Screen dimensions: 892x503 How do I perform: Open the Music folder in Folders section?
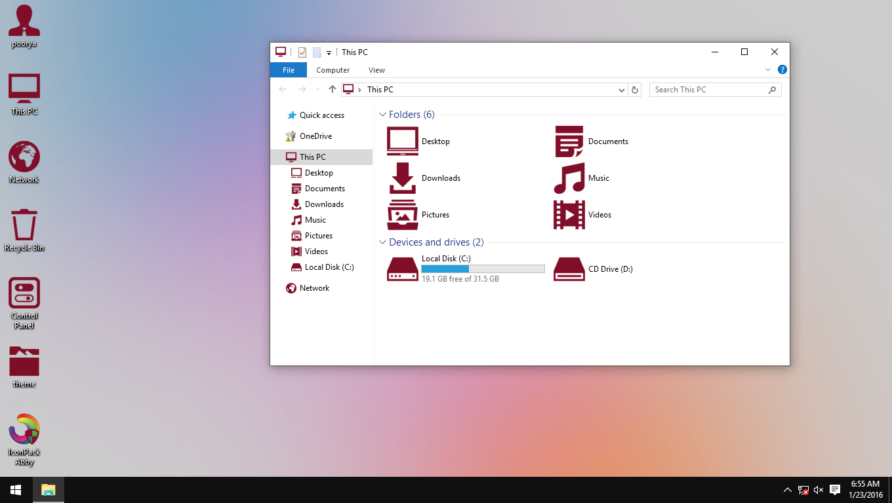[569, 178]
